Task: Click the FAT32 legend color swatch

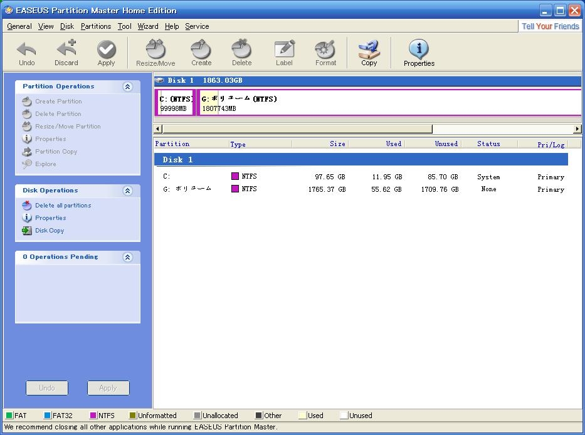Action: [x=48, y=415]
